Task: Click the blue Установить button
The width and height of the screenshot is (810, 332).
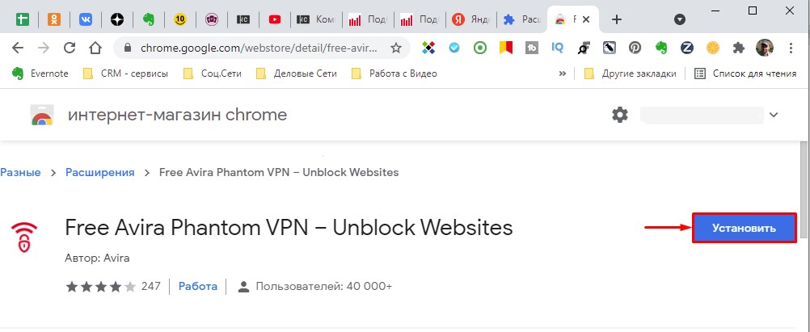Action: [745, 228]
